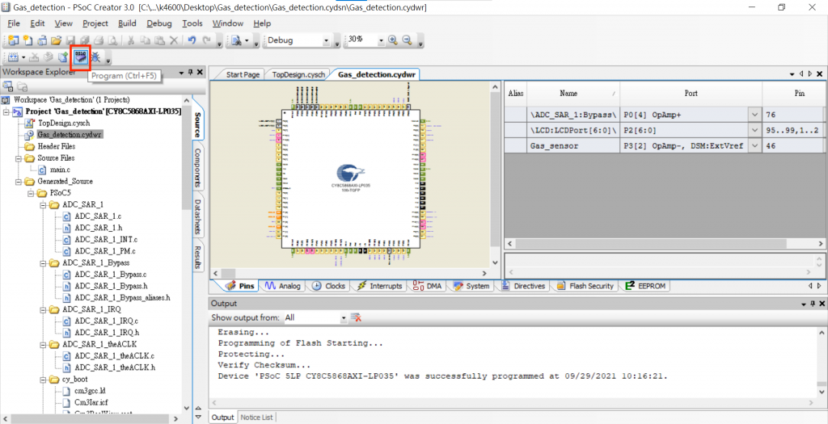The height and width of the screenshot is (424, 828).
Task: Collapse the Generated_Source folder
Action: (x=19, y=182)
